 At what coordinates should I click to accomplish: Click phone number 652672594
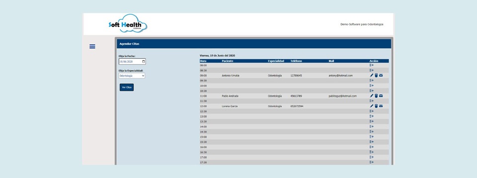297,106
